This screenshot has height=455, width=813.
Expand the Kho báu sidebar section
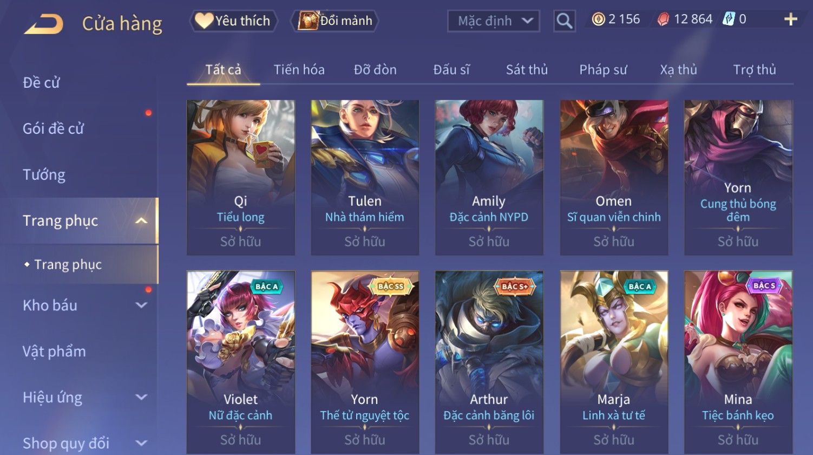pyautogui.click(x=141, y=305)
